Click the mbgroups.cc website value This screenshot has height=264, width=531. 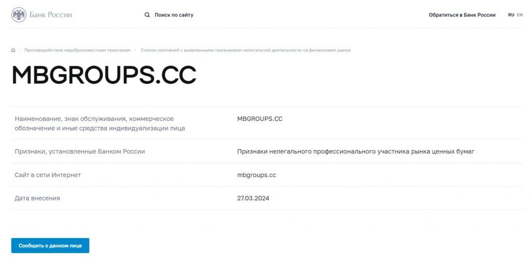[256, 175]
